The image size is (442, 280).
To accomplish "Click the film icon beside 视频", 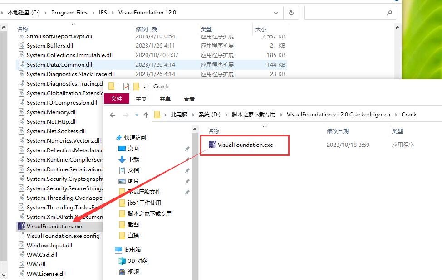I will pyautogui.click(x=122, y=272).
